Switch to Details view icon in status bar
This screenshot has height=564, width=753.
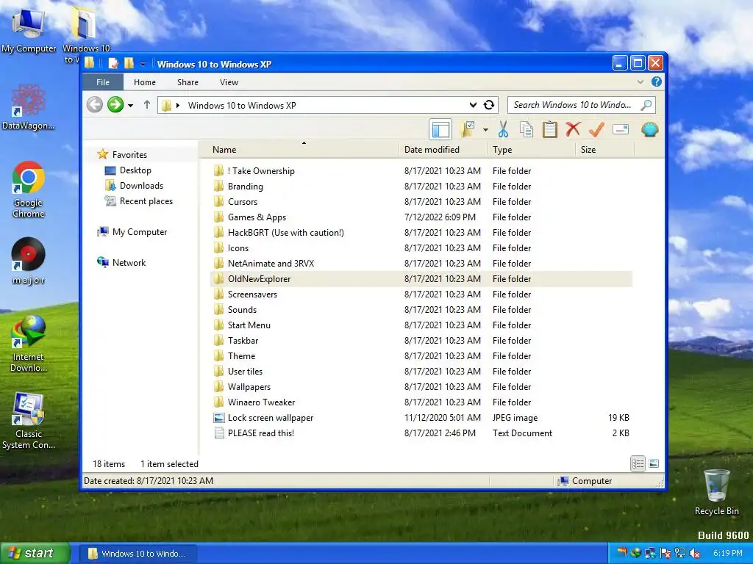click(x=638, y=463)
